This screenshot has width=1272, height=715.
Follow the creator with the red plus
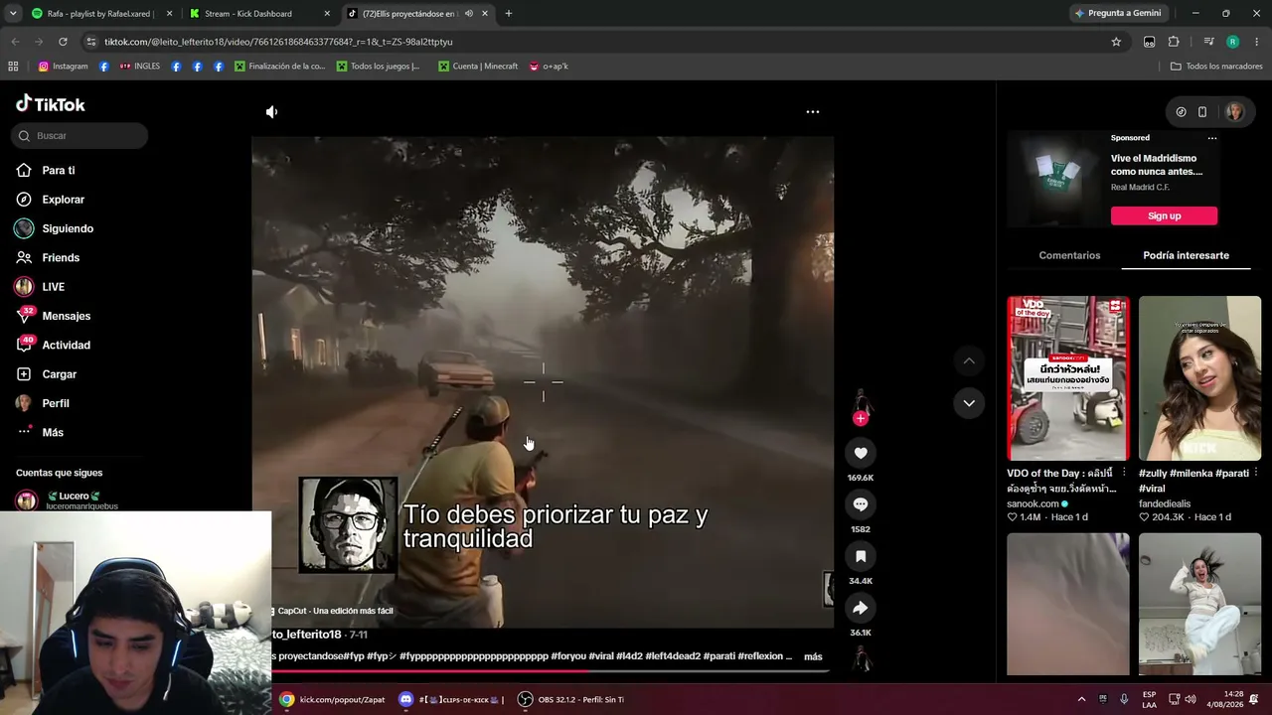[x=861, y=418]
